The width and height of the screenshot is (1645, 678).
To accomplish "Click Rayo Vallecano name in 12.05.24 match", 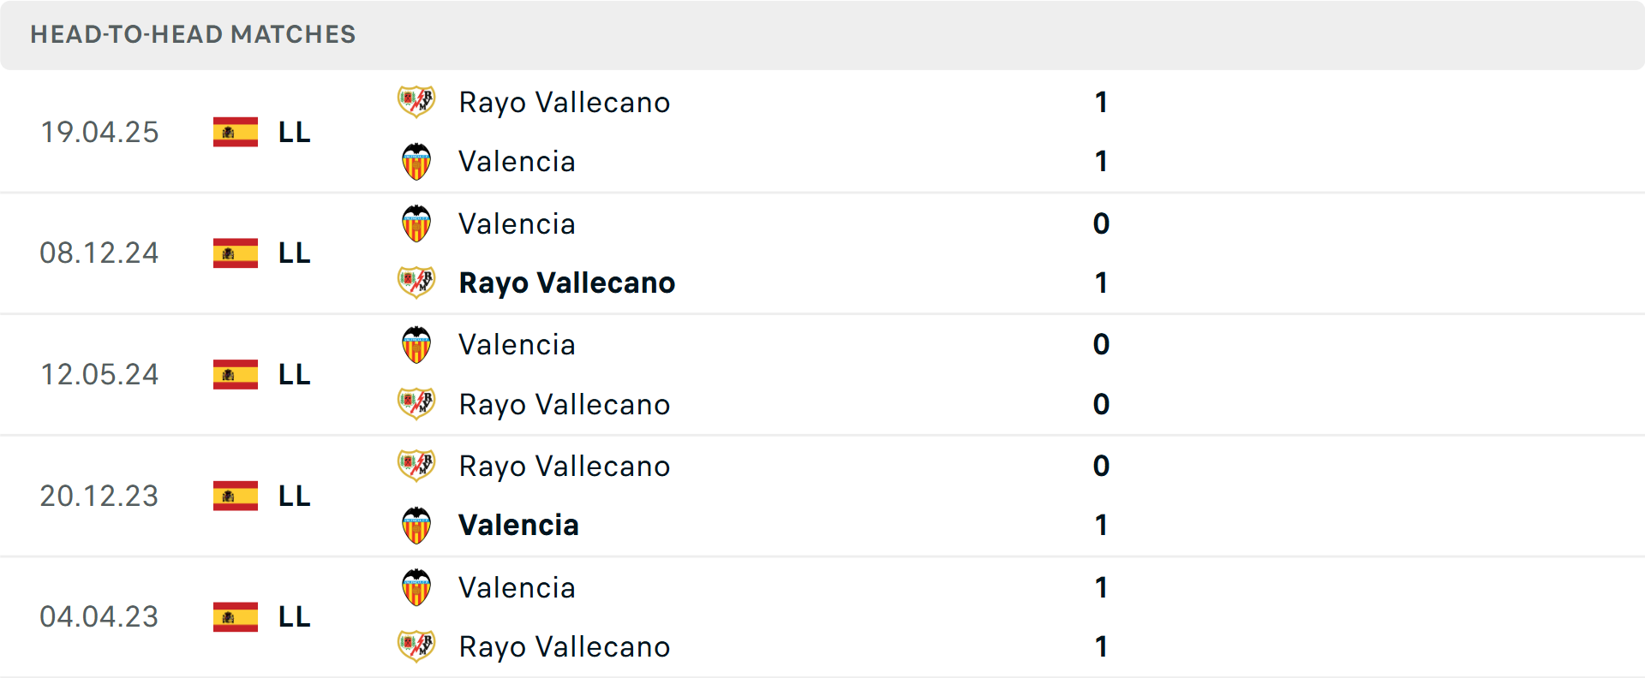I will (564, 404).
